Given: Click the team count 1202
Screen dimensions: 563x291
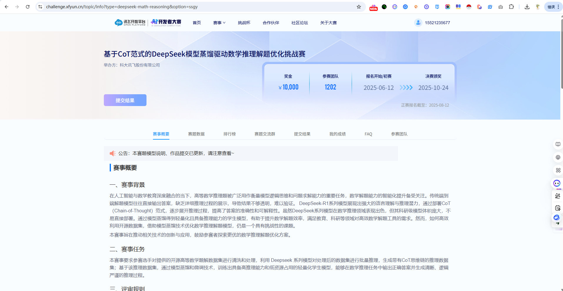Looking at the screenshot, I should pyautogui.click(x=331, y=87).
